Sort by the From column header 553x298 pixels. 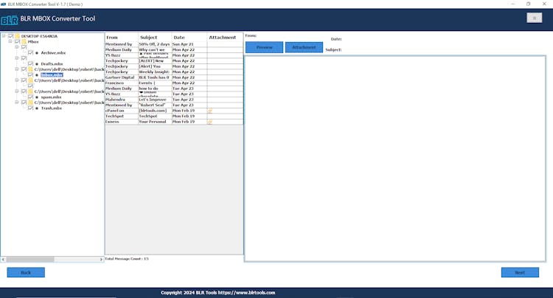pyautogui.click(x=122, y=38)
